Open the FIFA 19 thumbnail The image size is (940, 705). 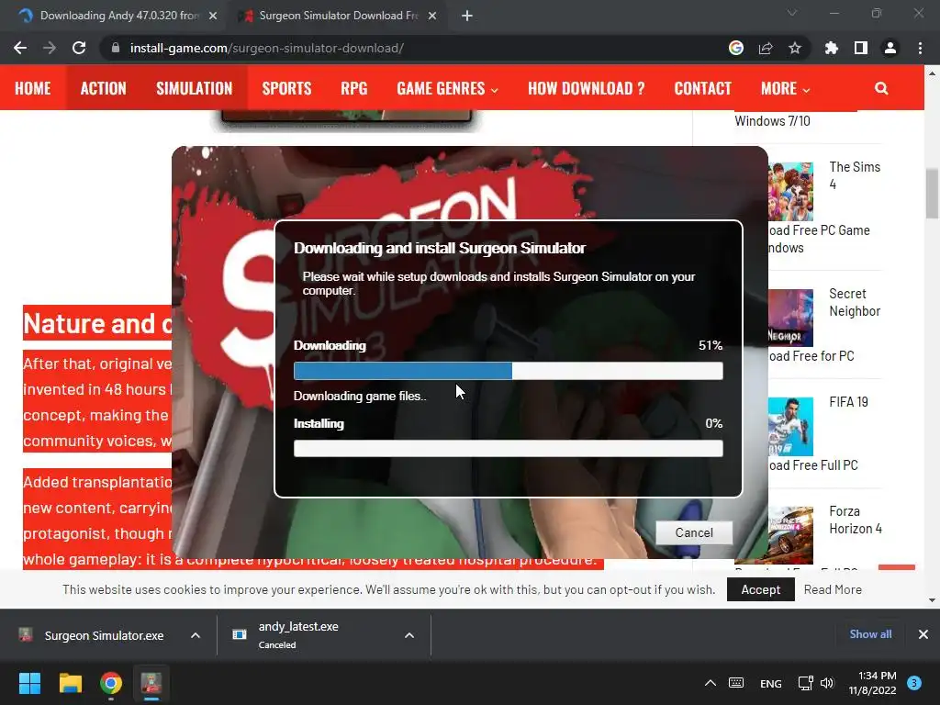pos(790,426)
